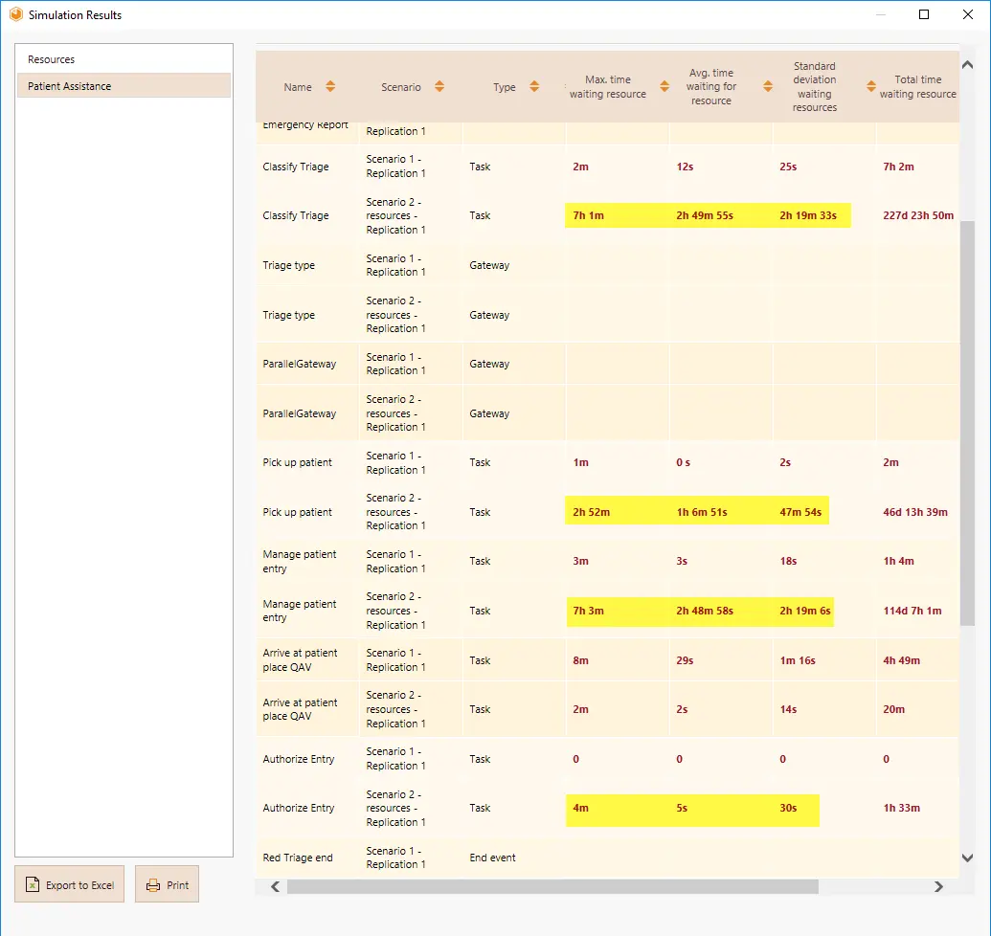The height and width of the screenshot is (936, 991).
Task: Select the 227d 23h 50m total cell
Action: (918, 215)
